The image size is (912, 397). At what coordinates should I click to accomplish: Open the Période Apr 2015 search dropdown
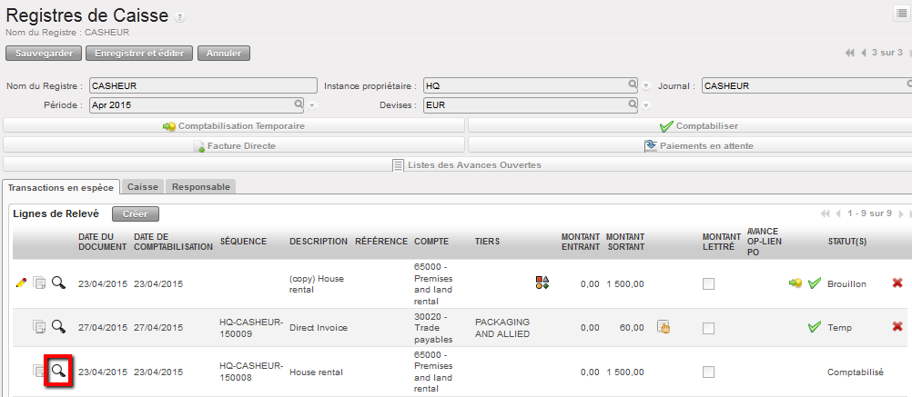298,104
